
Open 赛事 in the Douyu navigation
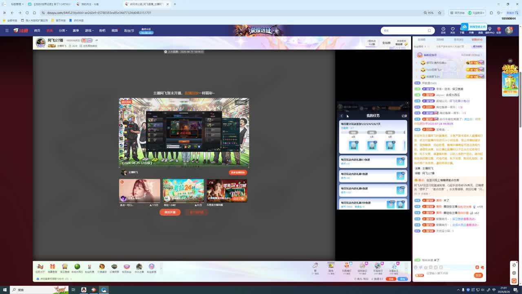click(76, 31)
